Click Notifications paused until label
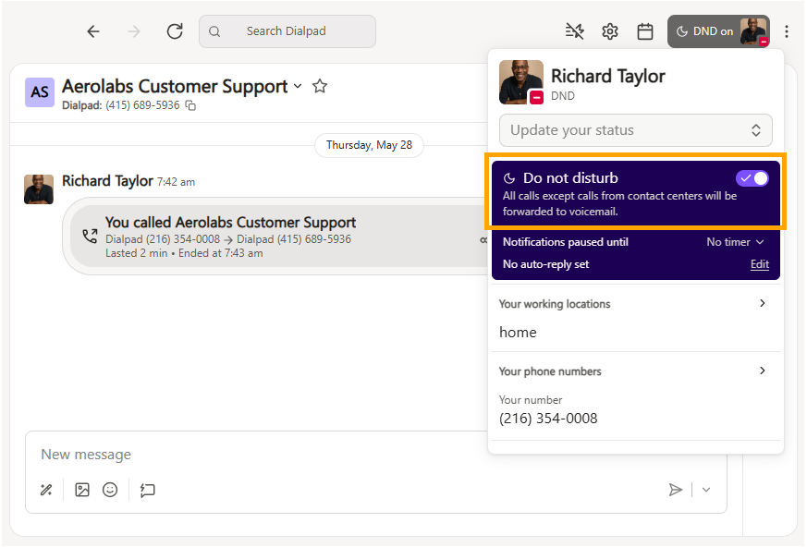The image size is (807, 547). coord(565,242)
